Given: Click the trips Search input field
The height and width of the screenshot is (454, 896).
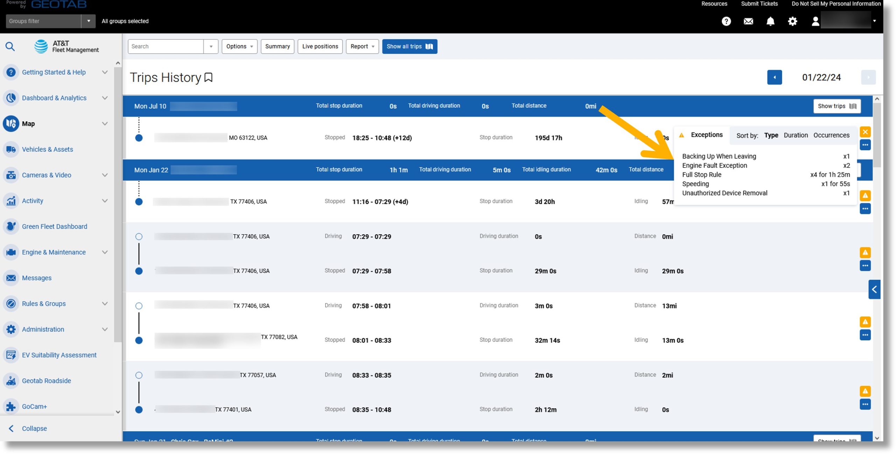Looking at the screenshot, I should [166, 46].
